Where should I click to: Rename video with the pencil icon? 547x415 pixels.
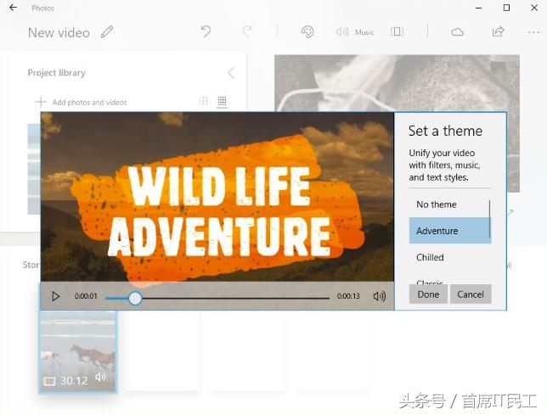(107, 32)
